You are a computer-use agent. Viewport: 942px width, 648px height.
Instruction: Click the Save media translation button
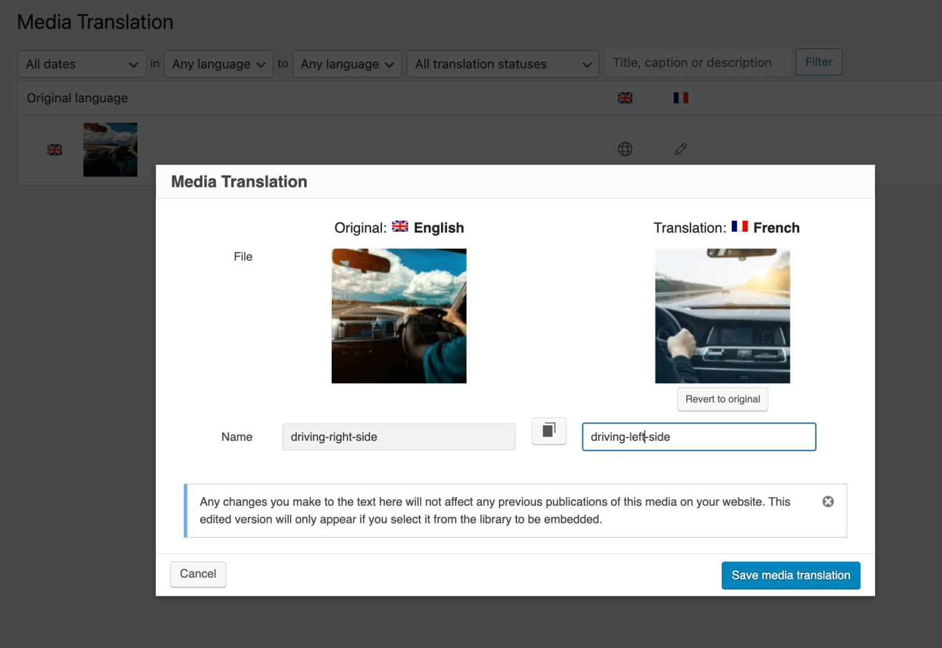pos(791,575)
